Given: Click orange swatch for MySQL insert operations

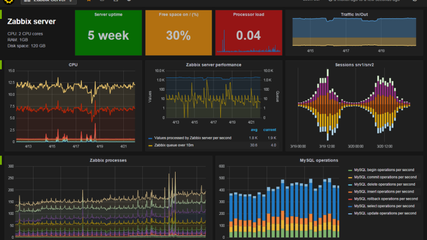Looking at the screenshot, I should (350, 192).
